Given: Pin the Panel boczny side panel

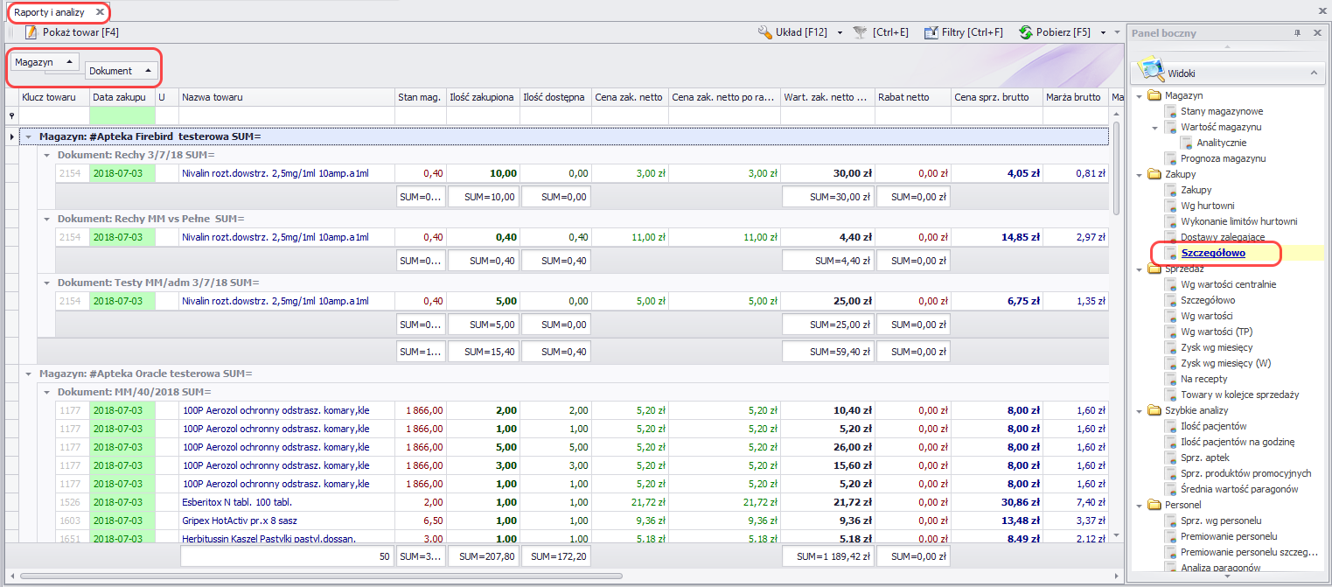Looking at the screenshot, I should [x=1297, y=33].
